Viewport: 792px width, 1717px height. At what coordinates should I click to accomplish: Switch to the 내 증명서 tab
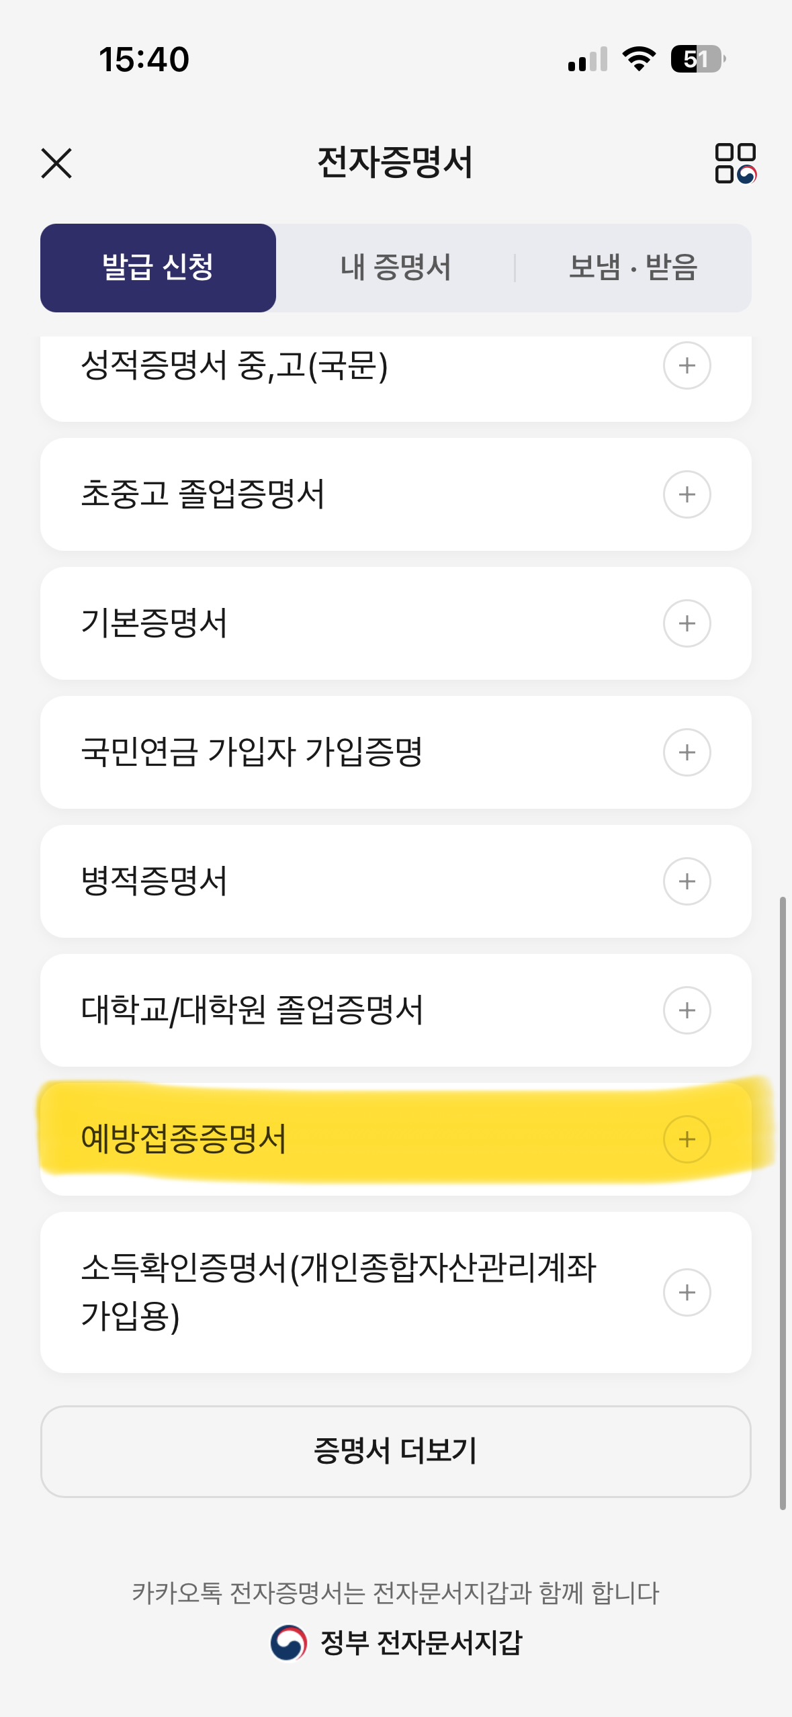tap(395, 268)
